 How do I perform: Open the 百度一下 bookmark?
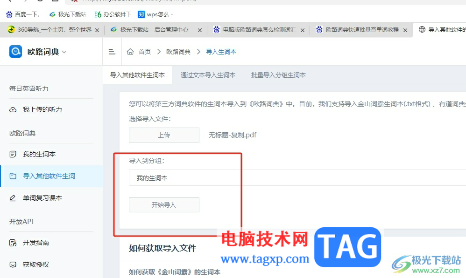(x=22, y=14)
